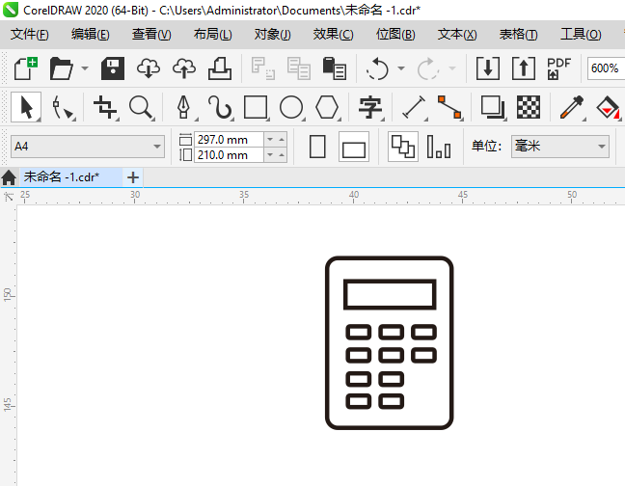Viewport: 625px width, 486px height.
Task: Open the 对象(J) menu
Action: pyautogui.click(x=273, y=35)
